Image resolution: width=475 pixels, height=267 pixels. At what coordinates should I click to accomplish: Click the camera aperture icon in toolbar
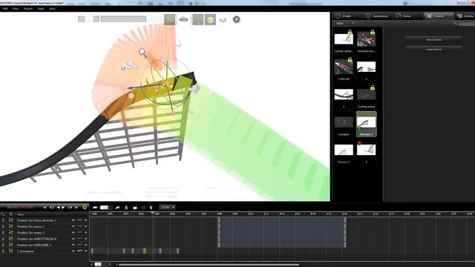point(236,20)
